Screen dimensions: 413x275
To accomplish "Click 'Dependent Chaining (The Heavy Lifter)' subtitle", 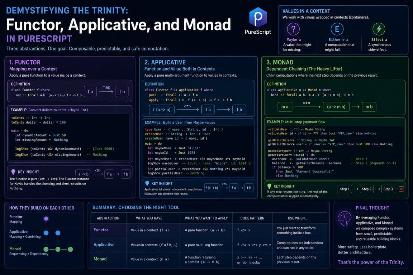I will click(304, 69).
